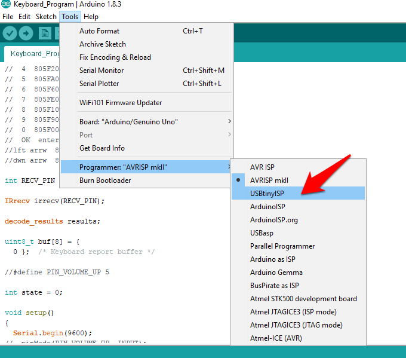Image resolution: width=406 pixels, height=358 pixels.
Task: Click the 'decode_results results;' code line
Action: point(53,221)
